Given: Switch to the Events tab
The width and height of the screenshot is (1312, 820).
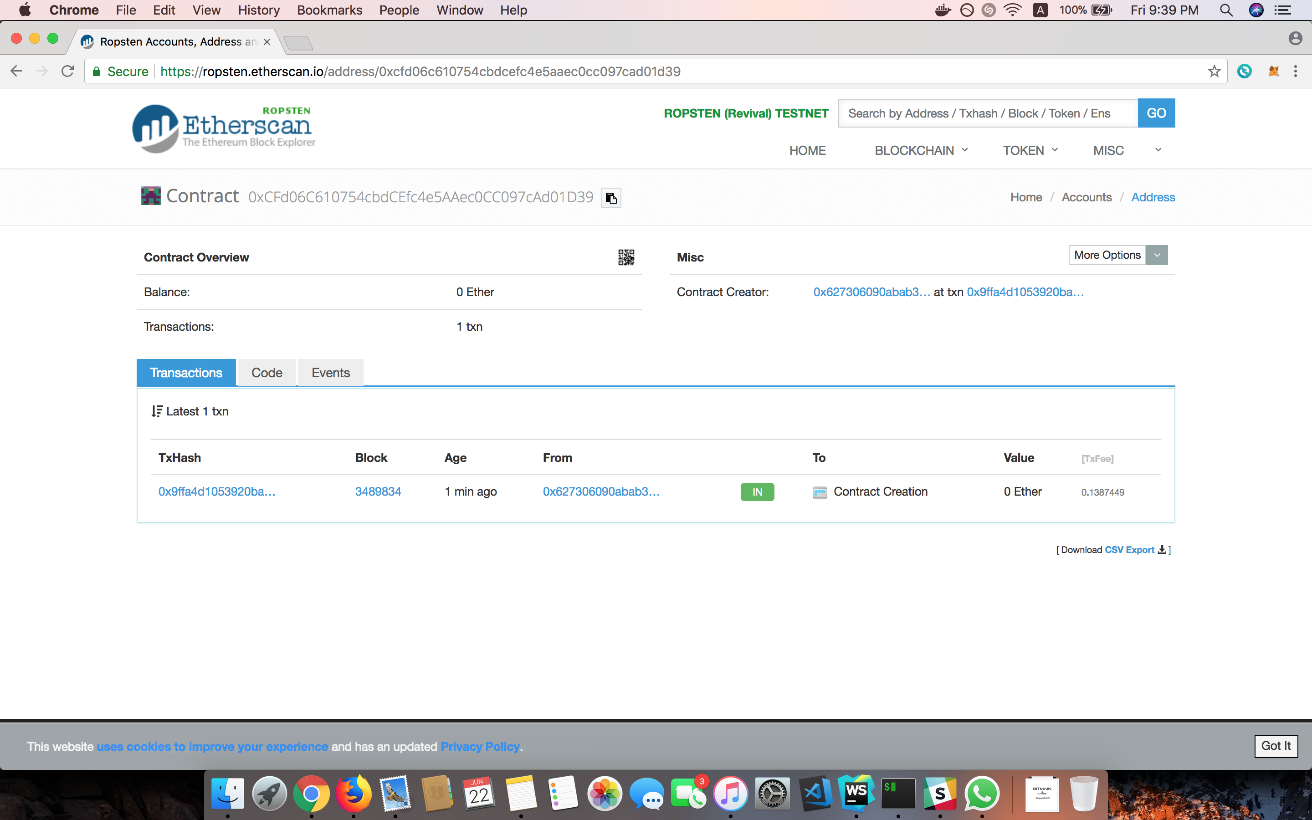Looking at the screenshot, I should tap(330, 373).
